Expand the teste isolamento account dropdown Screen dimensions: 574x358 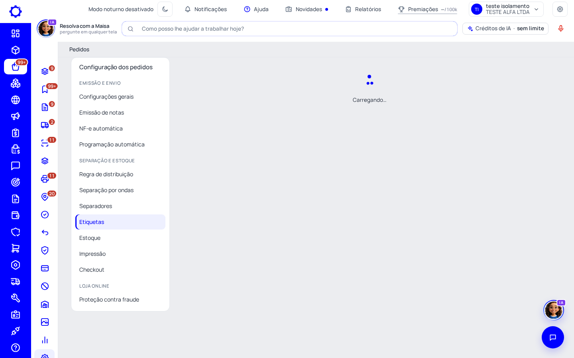pyautogui.click(x=506, y=9)
